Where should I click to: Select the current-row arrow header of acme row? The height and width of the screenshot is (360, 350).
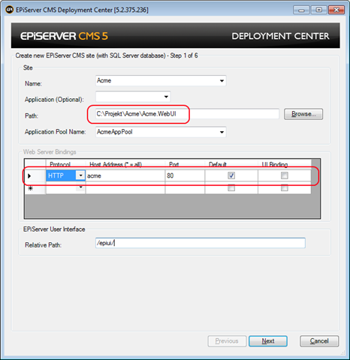click(x=35, y=175)
